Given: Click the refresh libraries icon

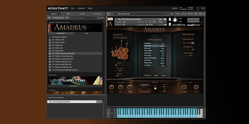Looking at the screenshot, I should (x=49, y=18).
